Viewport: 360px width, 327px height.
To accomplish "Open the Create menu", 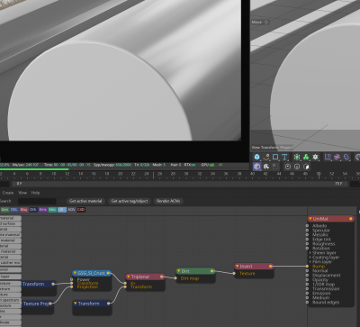I will pos(8,193).
